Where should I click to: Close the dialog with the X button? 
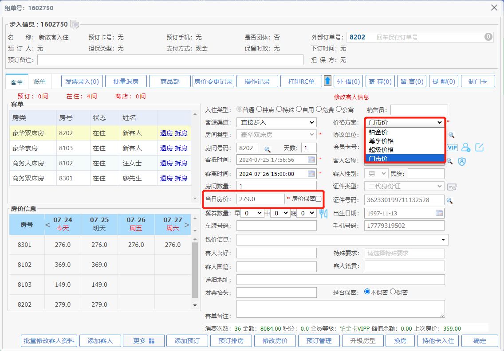494,8
